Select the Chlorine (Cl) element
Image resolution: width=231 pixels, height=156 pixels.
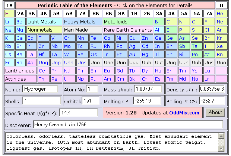209,30
